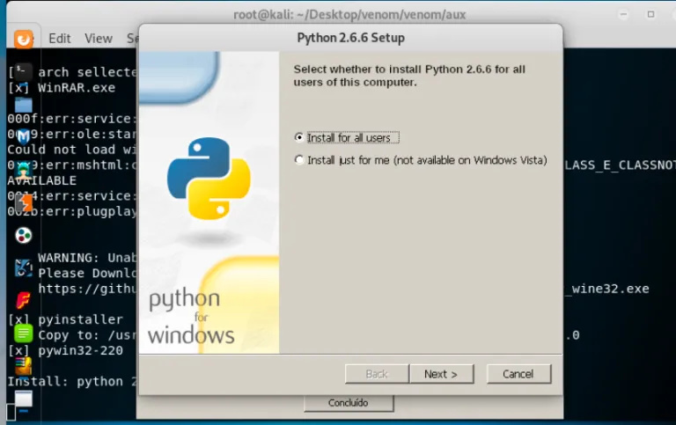Viewport: 676px width, 425px height.
Task: Select 'Install for all users' option
Action: tap(300, 138)
